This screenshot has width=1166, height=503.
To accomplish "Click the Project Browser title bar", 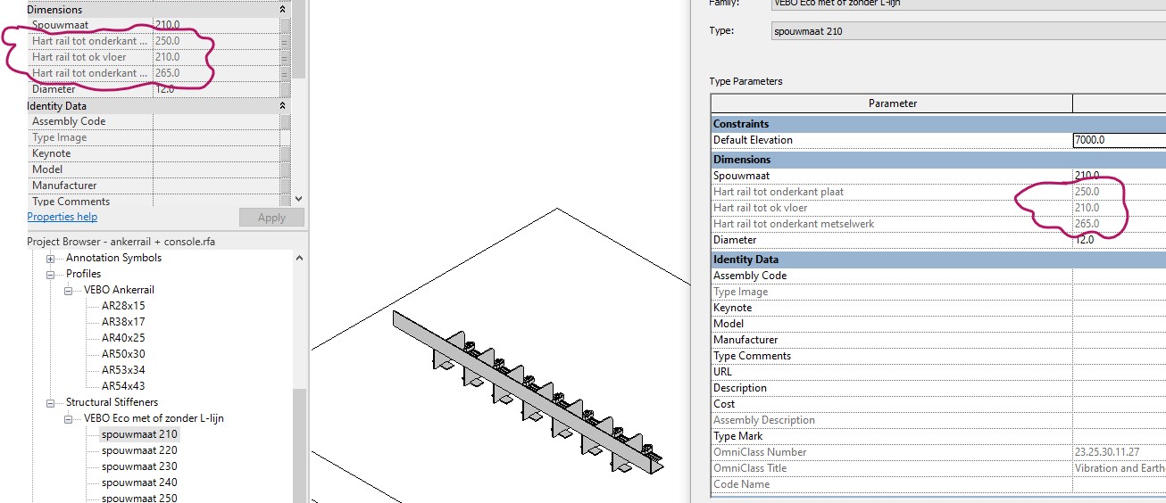I will pos(166,242).
